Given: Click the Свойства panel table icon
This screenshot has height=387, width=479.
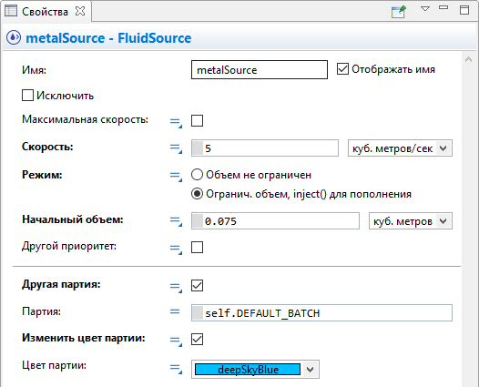Looking at the screenshot, I should 11,11.
